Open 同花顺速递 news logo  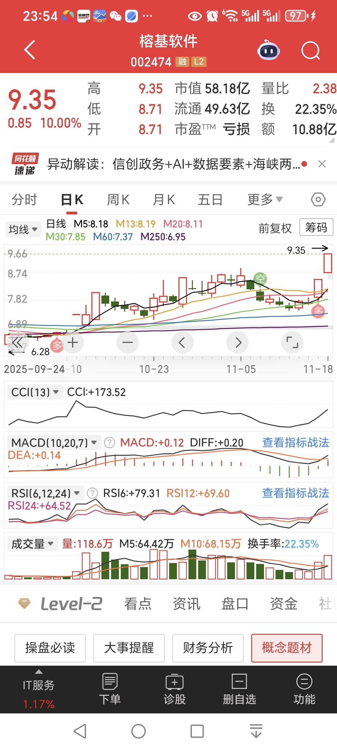25,164
